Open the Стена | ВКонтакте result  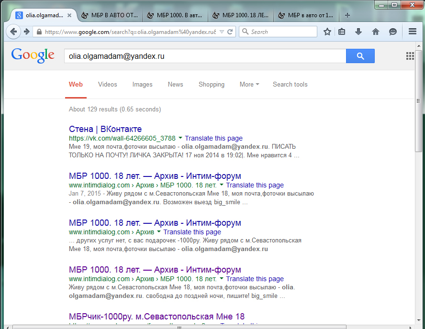coord(105,129)
